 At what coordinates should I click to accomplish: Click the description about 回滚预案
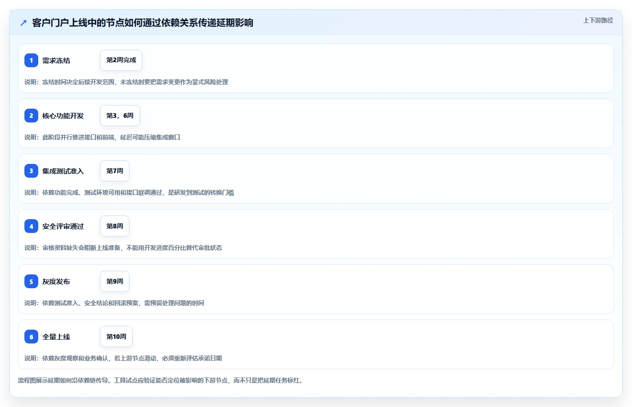(x=114, y=303)
